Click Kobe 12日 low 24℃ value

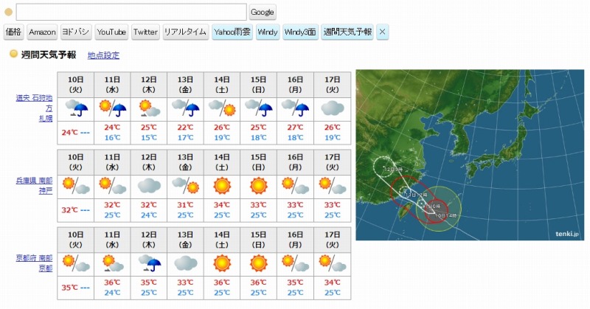[x=149, y=215]
